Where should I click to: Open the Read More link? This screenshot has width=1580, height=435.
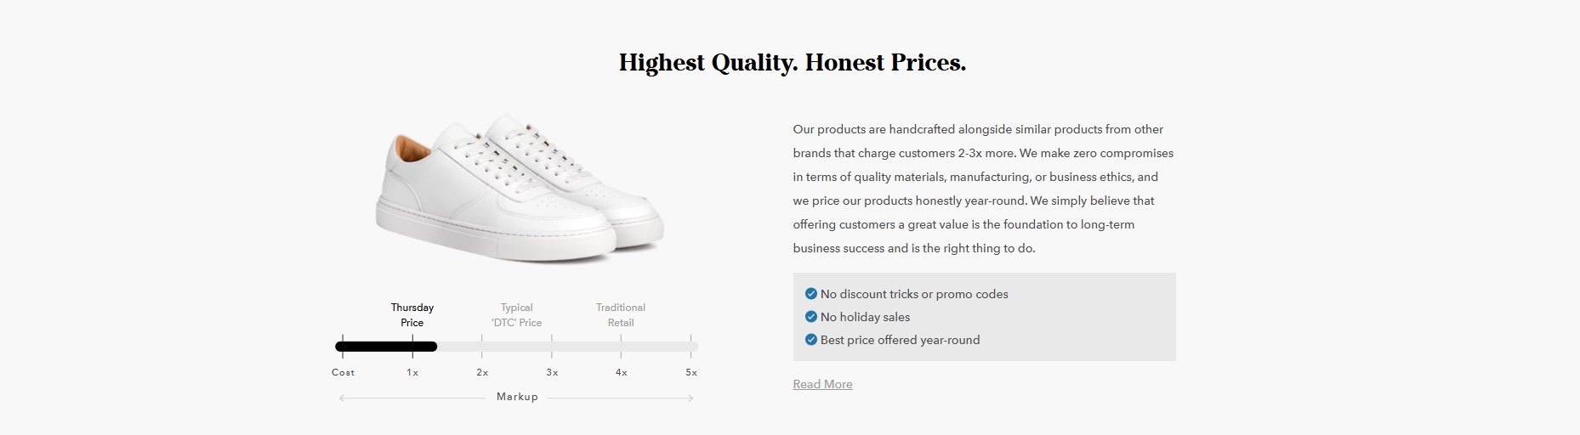(822, 384)
